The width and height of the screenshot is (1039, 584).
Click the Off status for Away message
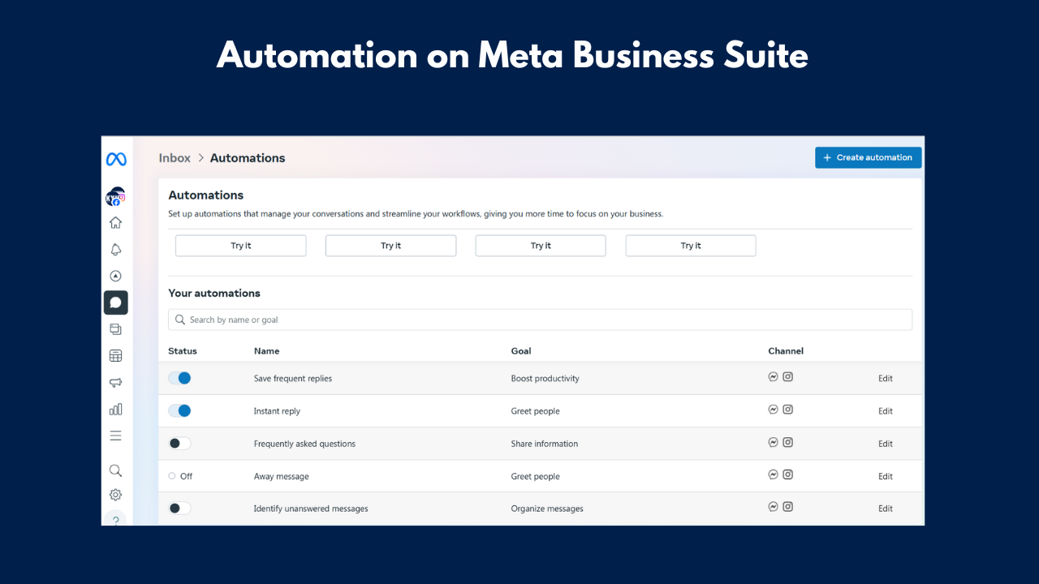click(x=180, y=476)
